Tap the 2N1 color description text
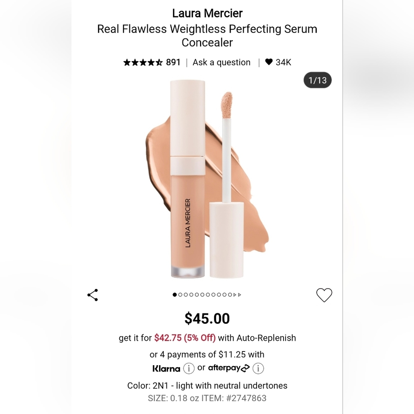The height and width of the screenshot is (414, 414). [x=207, y=385]
